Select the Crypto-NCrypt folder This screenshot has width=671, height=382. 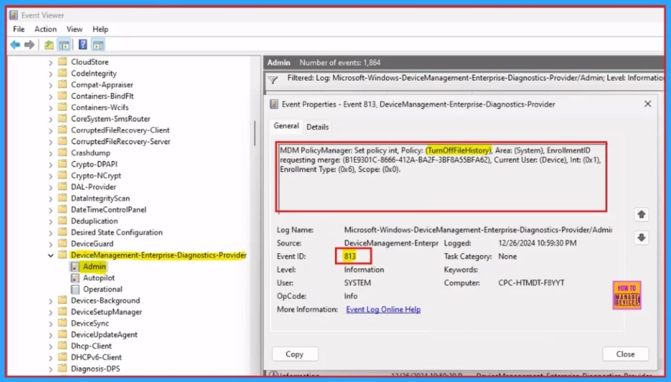[96, 176]
